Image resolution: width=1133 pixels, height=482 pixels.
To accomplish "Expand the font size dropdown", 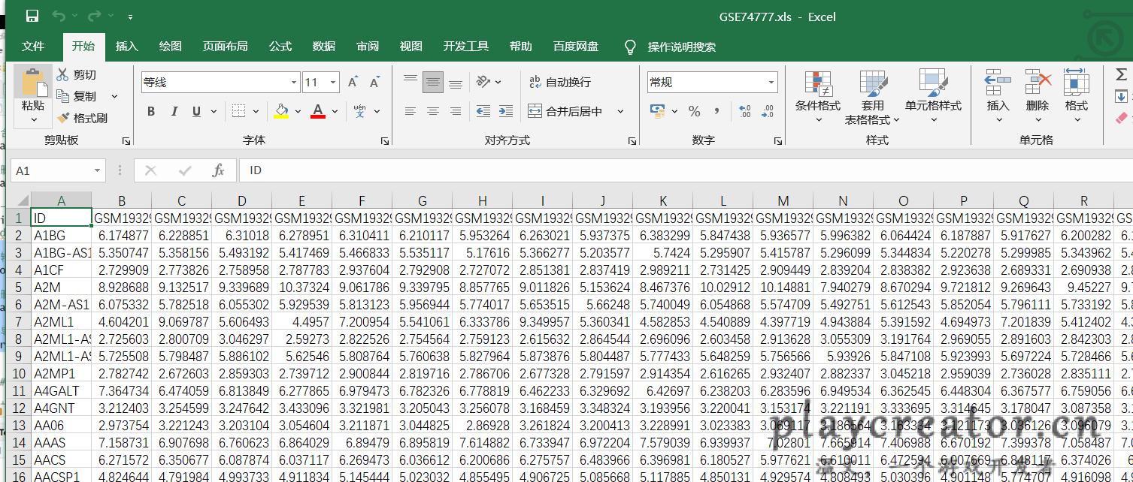I will coord(333,83).
